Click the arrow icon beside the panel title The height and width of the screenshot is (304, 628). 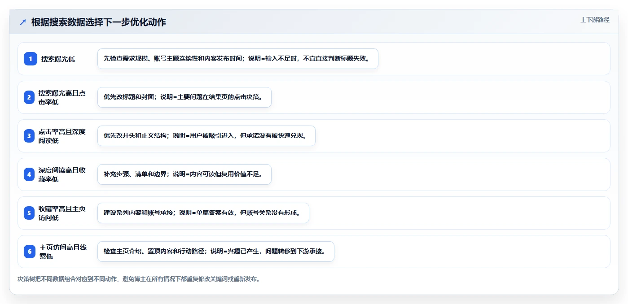click(23, 22)
